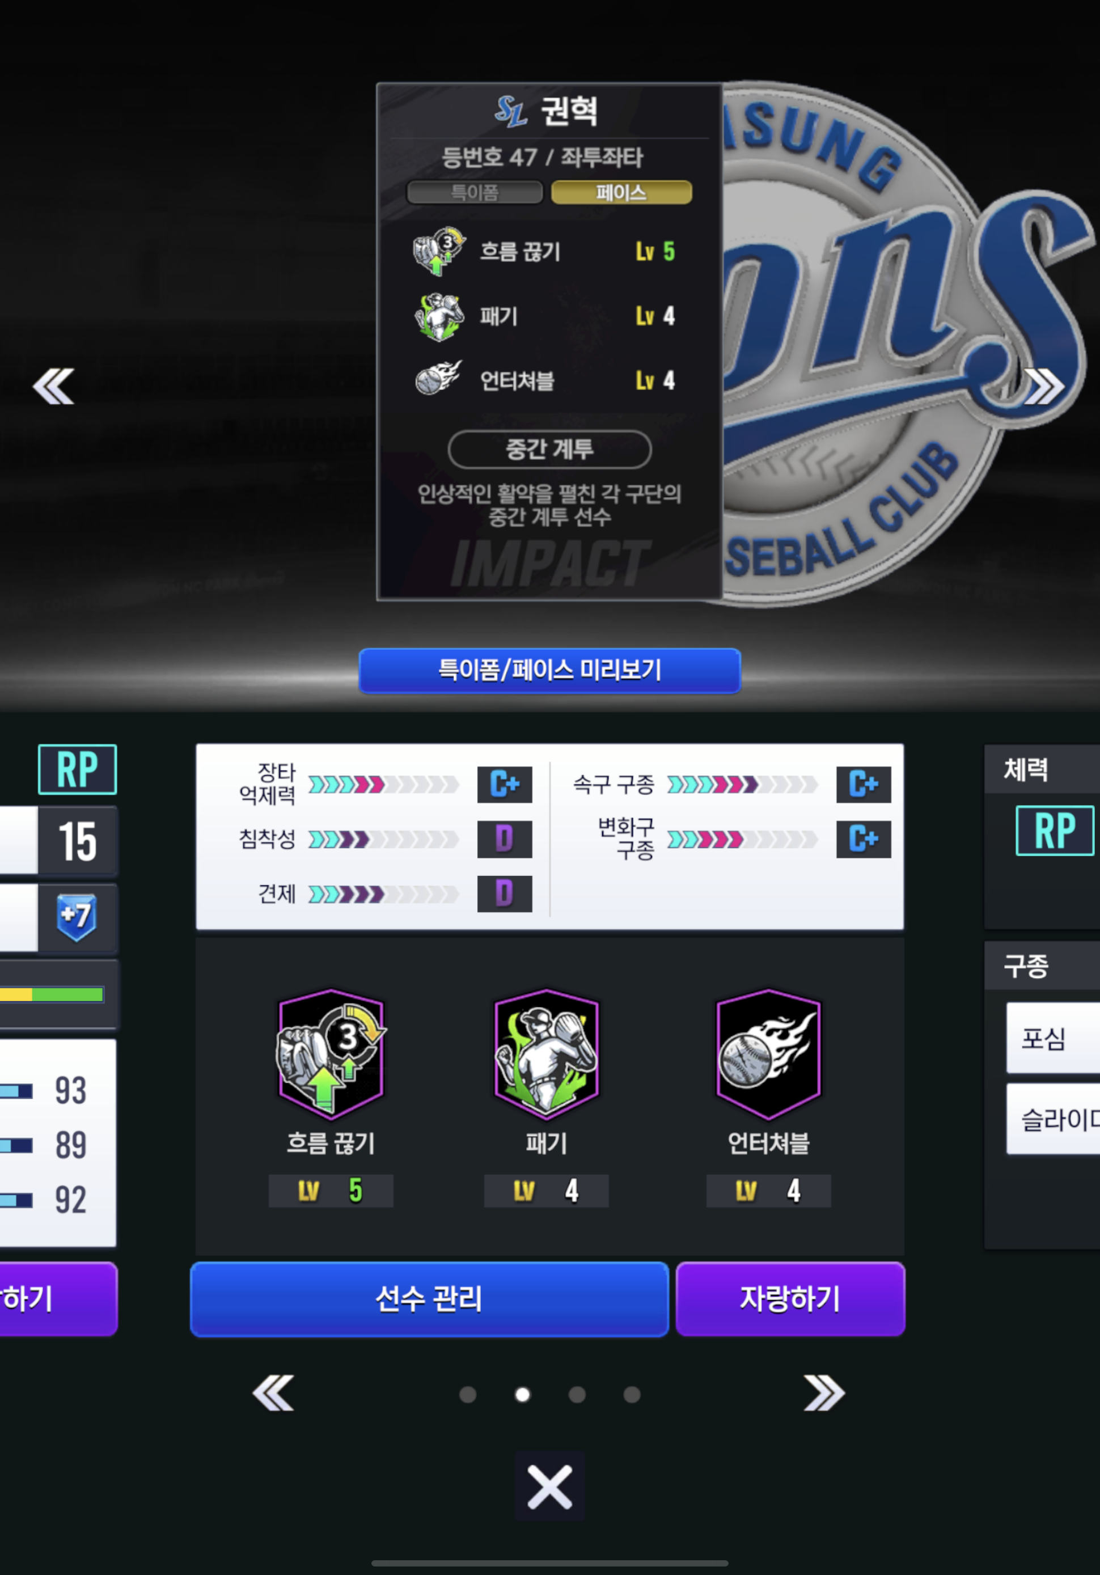This screenshot has width=1100, height=1575.
Task: Show previous info page with bottom arrows
Action: tap(273, 1393)
